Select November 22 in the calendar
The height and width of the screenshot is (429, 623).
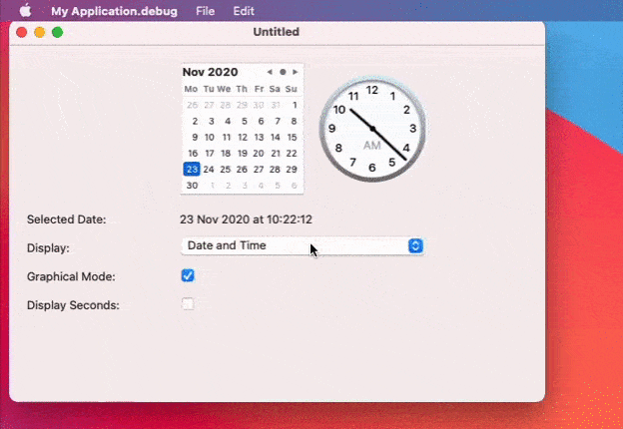(x=292, y=154)
